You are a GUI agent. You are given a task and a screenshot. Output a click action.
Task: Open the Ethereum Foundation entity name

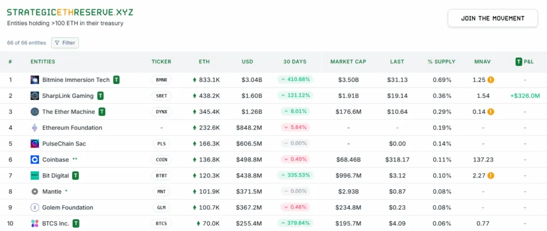72,128
